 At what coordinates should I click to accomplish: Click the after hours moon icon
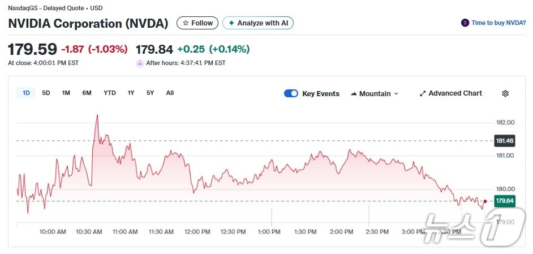click(140, 63)
